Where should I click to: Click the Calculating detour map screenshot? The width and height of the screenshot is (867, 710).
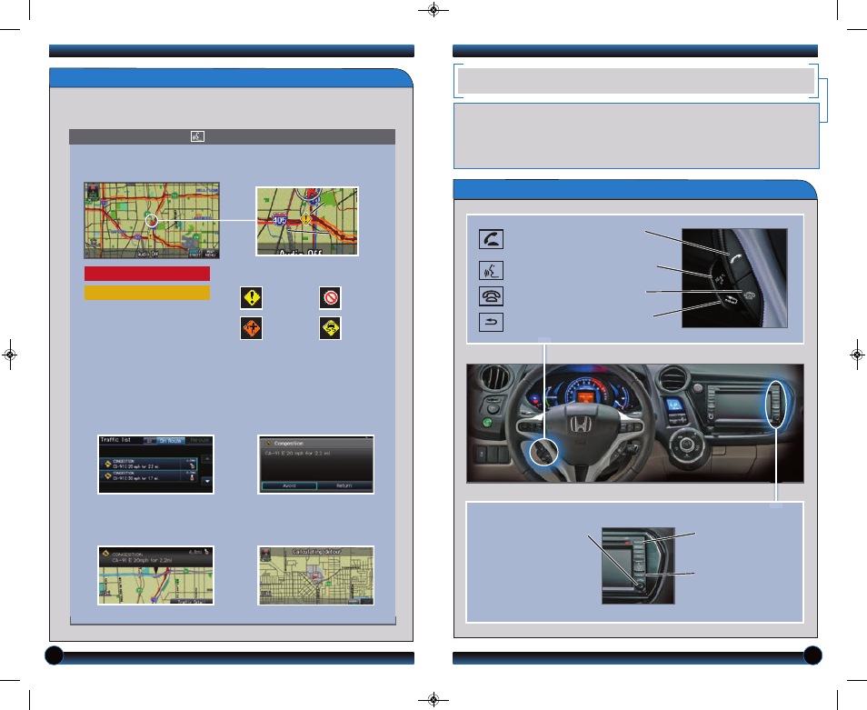(315, 575)
